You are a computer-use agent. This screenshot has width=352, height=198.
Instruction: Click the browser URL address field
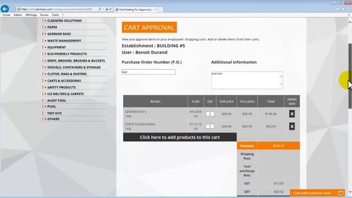tap(57, 9)
